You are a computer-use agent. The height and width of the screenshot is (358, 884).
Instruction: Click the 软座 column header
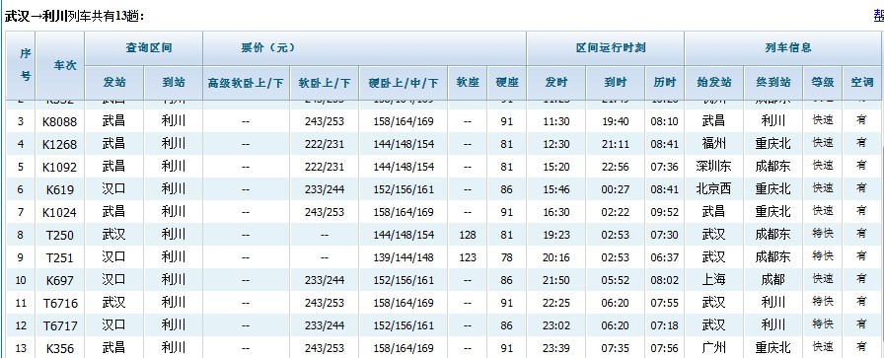(468, 82)
